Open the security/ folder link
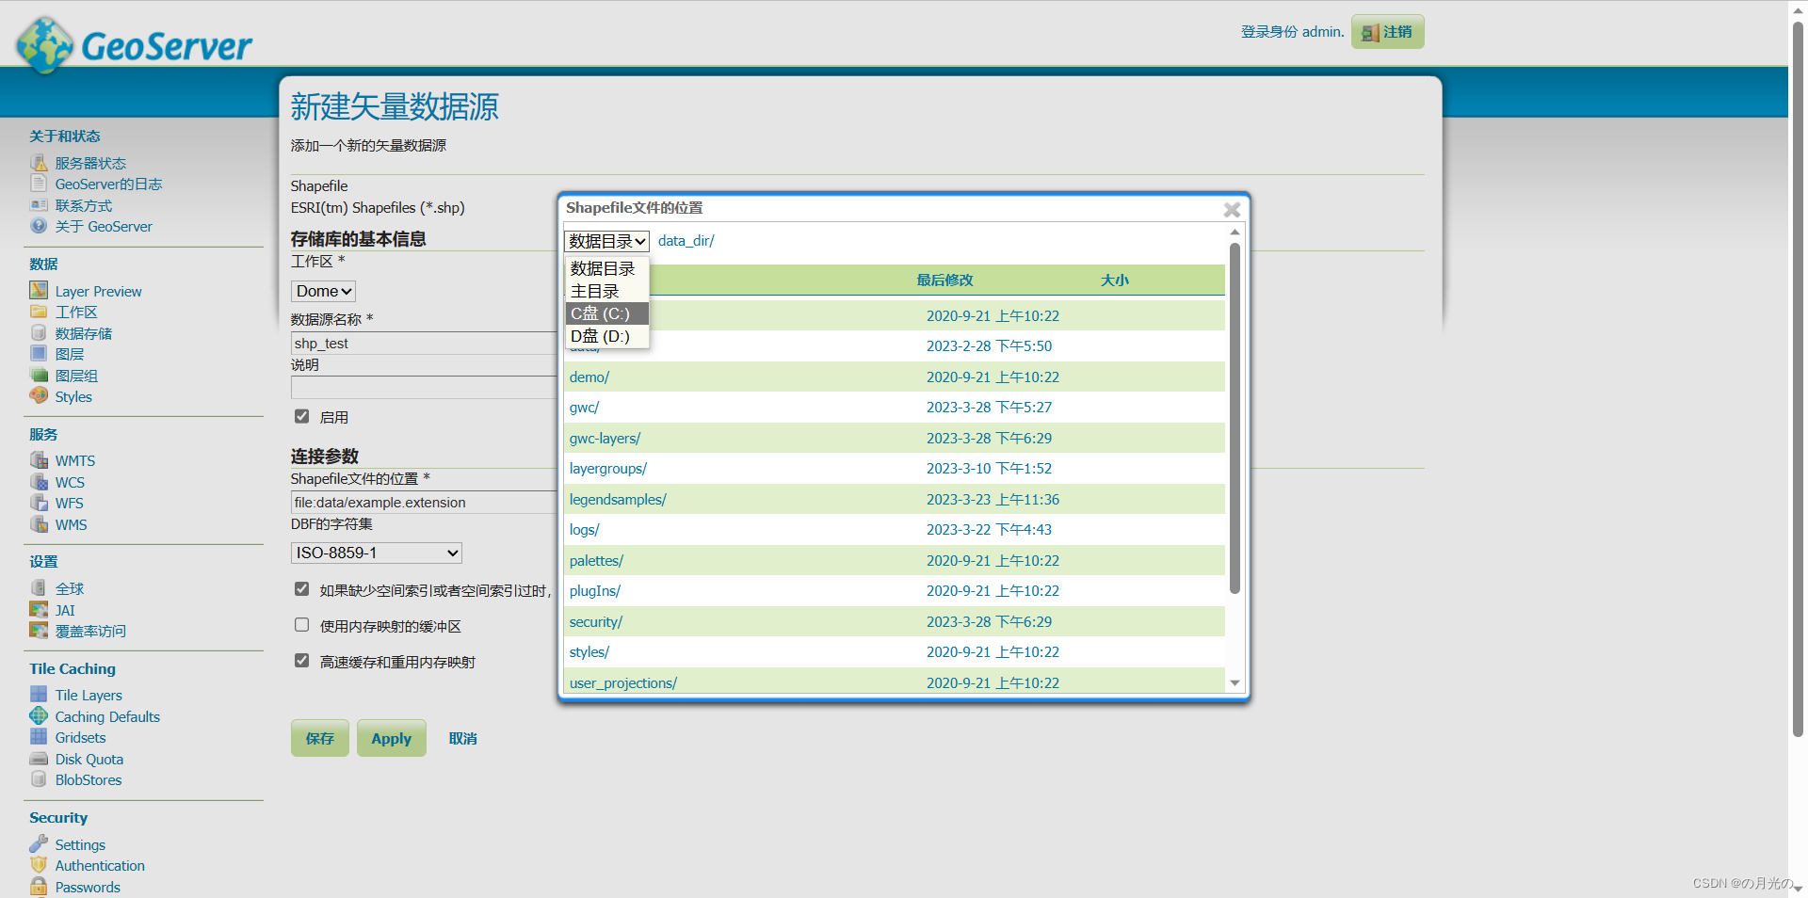 pyautogui.click(x=596, y=621)
